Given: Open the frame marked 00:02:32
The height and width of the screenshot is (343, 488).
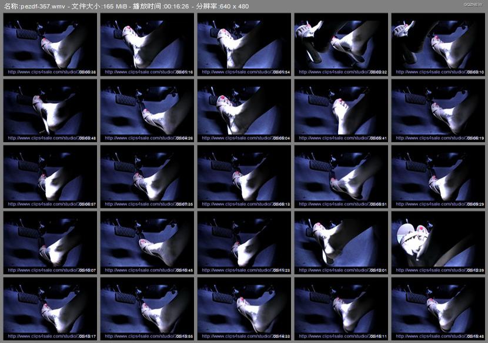Looking at the screenshot, I should pos(341,45).
